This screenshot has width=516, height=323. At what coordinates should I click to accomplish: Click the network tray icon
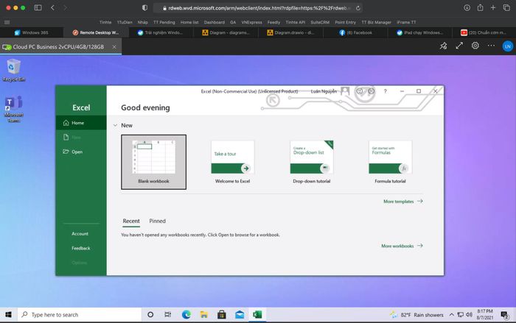click(x=460, y=315)
